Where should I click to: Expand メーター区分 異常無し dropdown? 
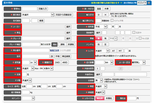(x=138, y=62)
